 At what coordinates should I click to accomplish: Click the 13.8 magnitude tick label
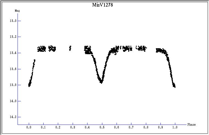pos(13,85)
